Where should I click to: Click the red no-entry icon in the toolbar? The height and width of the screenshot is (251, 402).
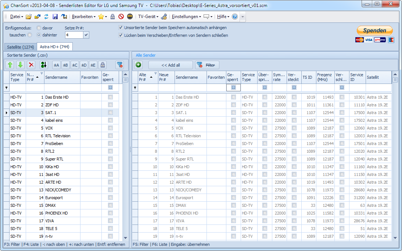click(x=121, y=17)
